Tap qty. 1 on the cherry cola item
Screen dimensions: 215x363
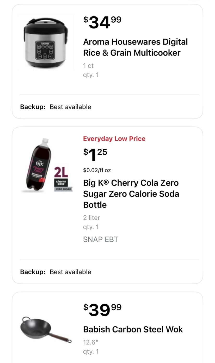point(91,227)
